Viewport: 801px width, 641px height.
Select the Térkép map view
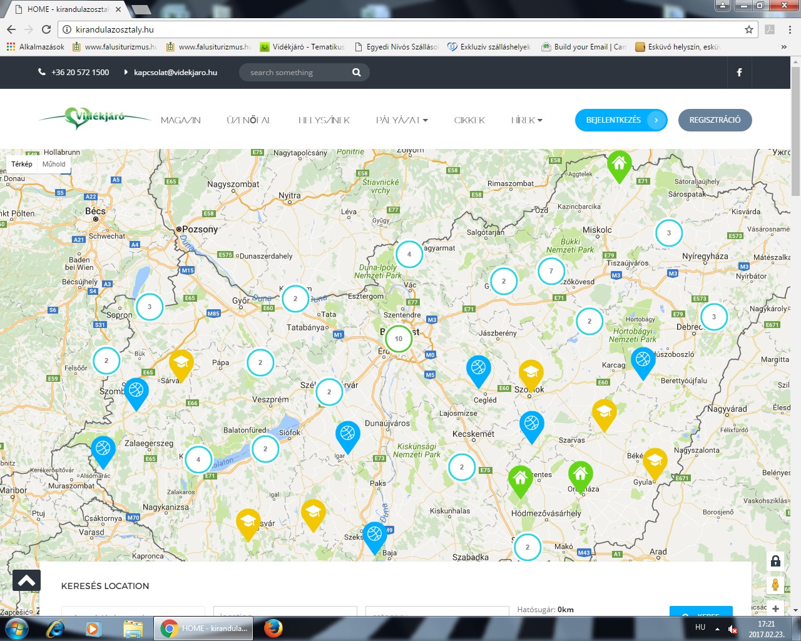[x=22, y=164]
